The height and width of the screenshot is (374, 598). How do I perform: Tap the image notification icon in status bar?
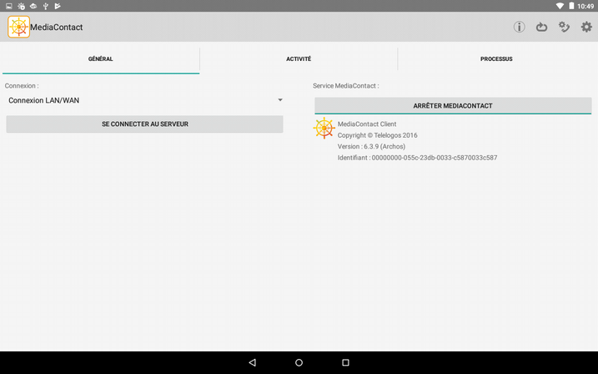point(9,6)
